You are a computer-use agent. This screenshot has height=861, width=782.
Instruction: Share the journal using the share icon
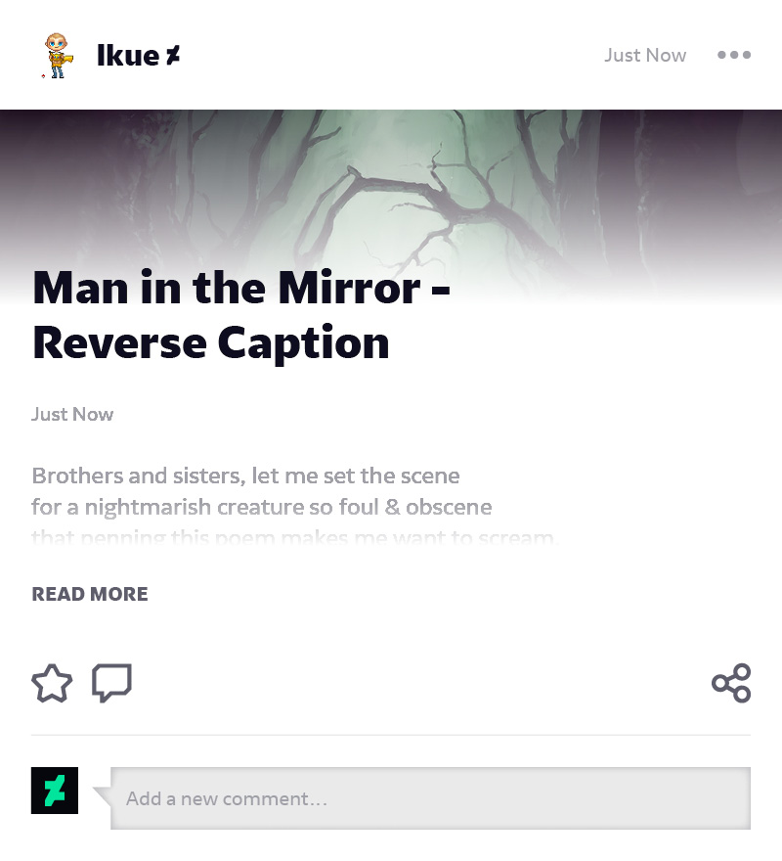click(x=731, y=683)
